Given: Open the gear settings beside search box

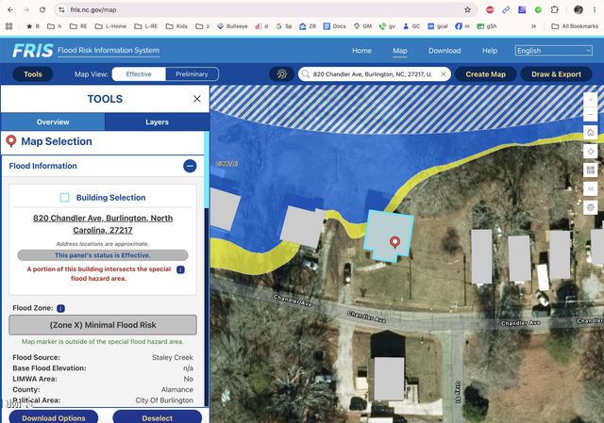Looking at the screenshot, I should pos(281,73).
